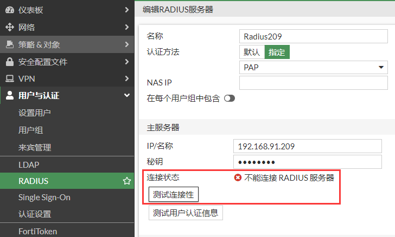The height and width of the screenshot is (237, 395).
Task: Select 默认 authentication method option
Action: click(x=252, y=52)
